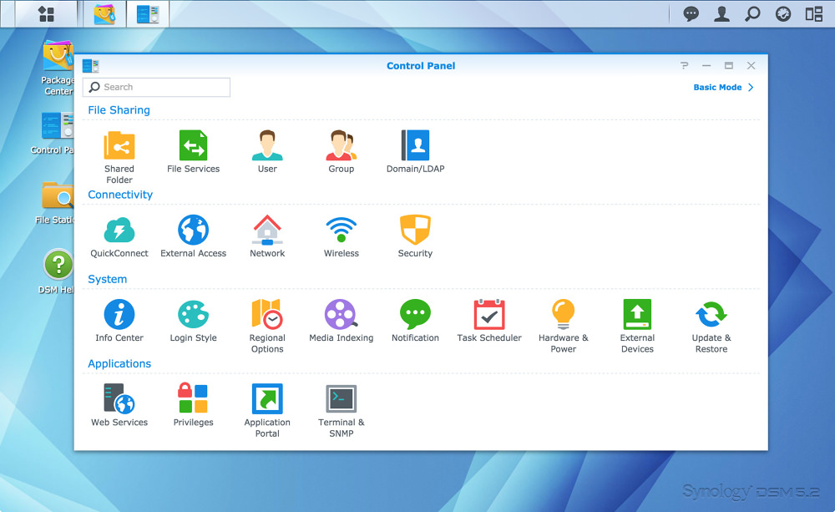Open Media Indexing settings
The height and width of the screenshot is (512, 835).
tap(341, 315)
